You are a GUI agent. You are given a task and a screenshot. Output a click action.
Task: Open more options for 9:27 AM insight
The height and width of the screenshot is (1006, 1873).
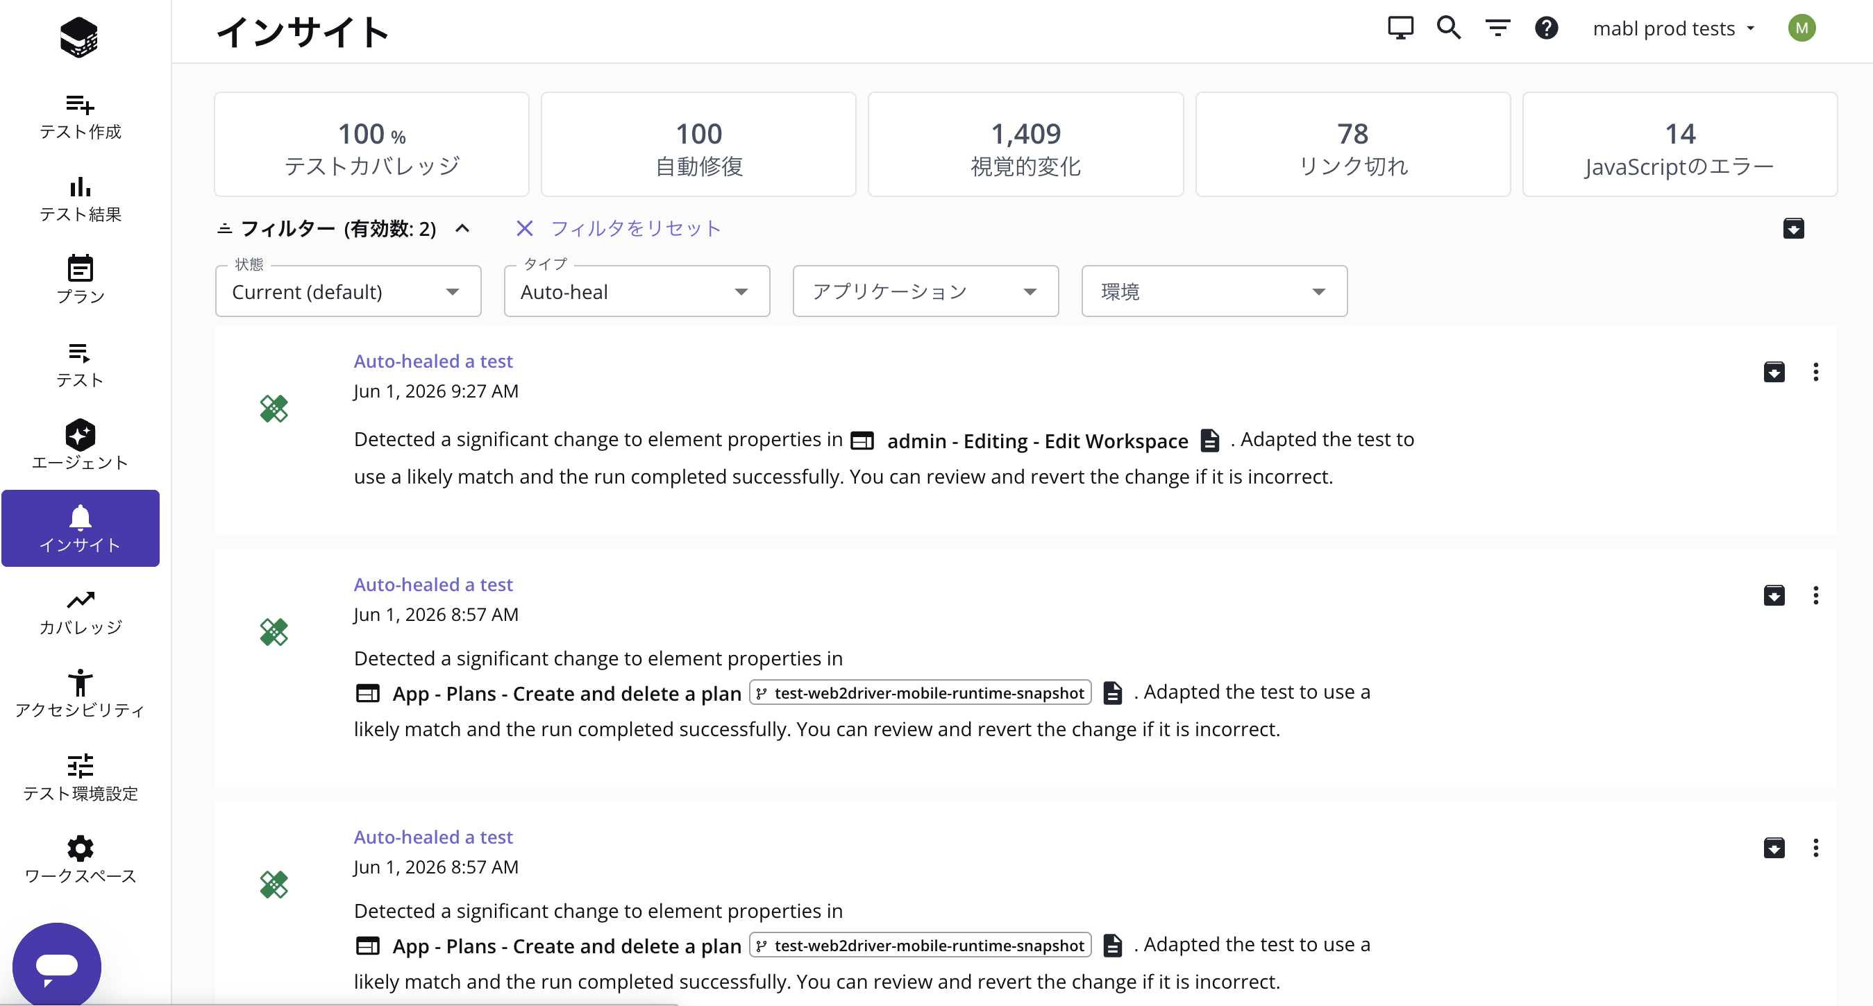tap(1815, 372)
